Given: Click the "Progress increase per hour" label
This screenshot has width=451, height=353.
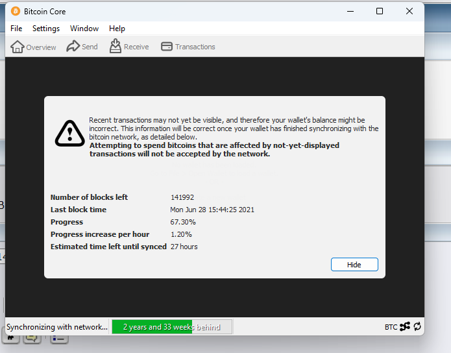Looking at the screenshot, I should 100,234.
